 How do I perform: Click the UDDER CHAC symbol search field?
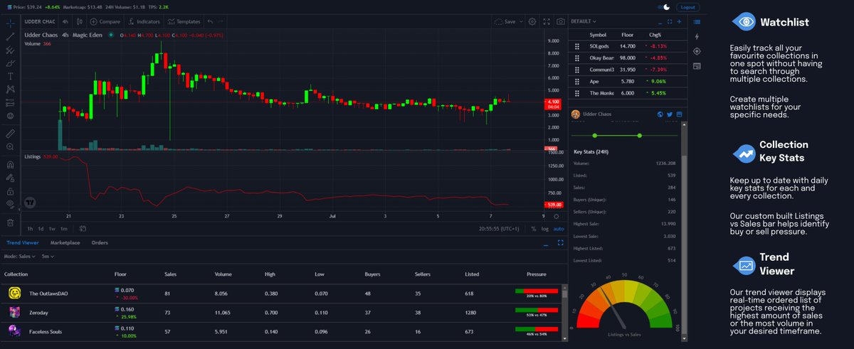tap(38, 21)
